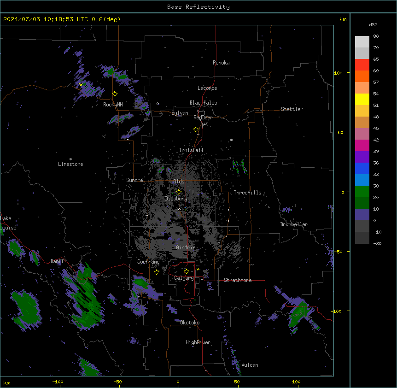Click the Blackfalds city label

203,103
